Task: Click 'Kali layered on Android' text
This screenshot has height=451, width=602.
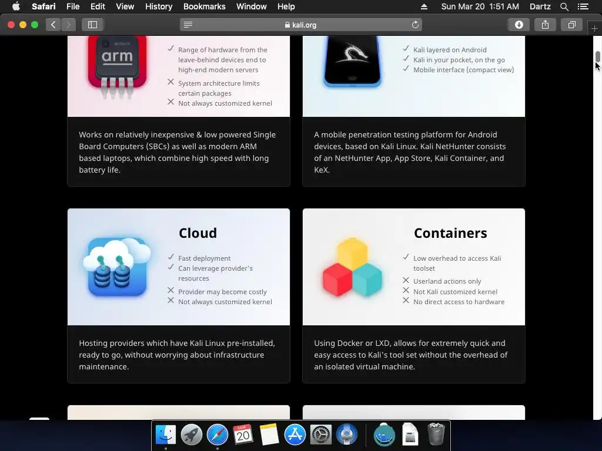Action: click(450, 50)
